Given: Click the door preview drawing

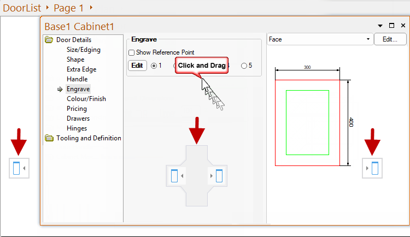Looking at the screenshot, I should pyautogui.click(x=308, y=123).
